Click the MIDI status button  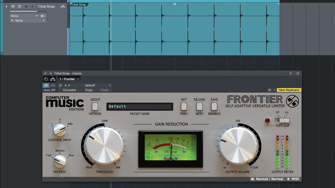coord(296,179)
